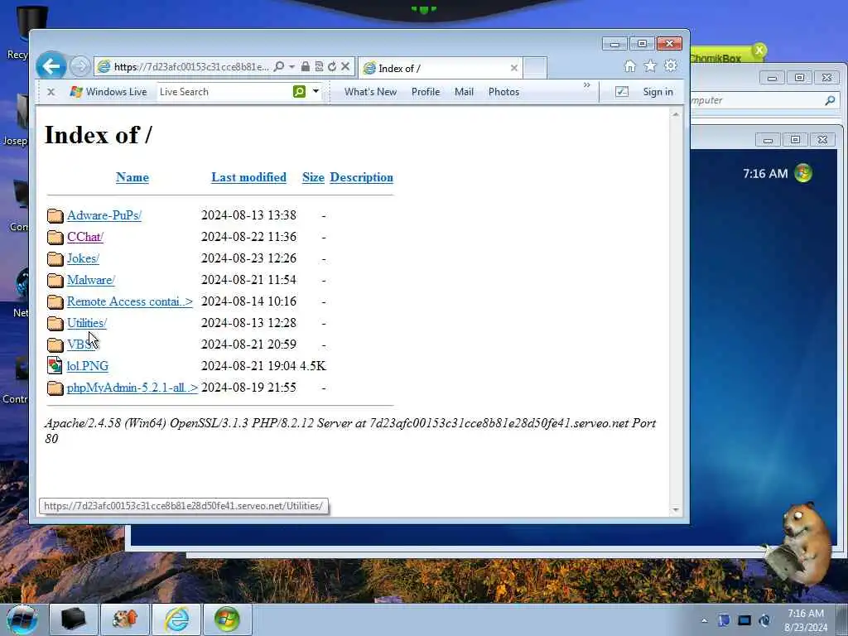Image resolution: width=848 pixels, height=636 pixels.
Task: Sort listing by Last modified column
Action: point(248,177)
